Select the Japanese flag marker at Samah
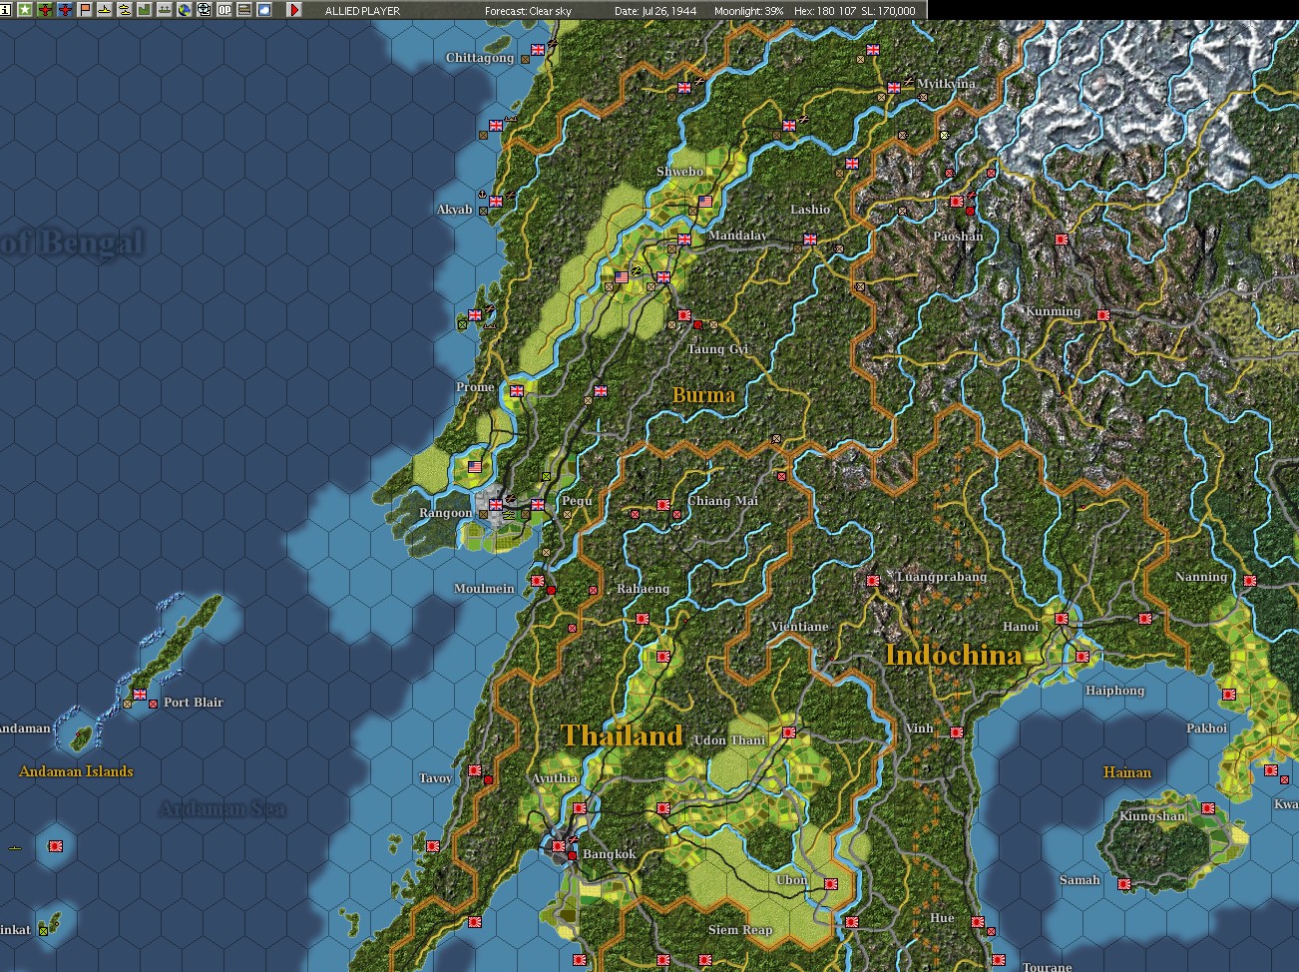1299x972 pixels. pyautogui.click(x=1124, y=884)
